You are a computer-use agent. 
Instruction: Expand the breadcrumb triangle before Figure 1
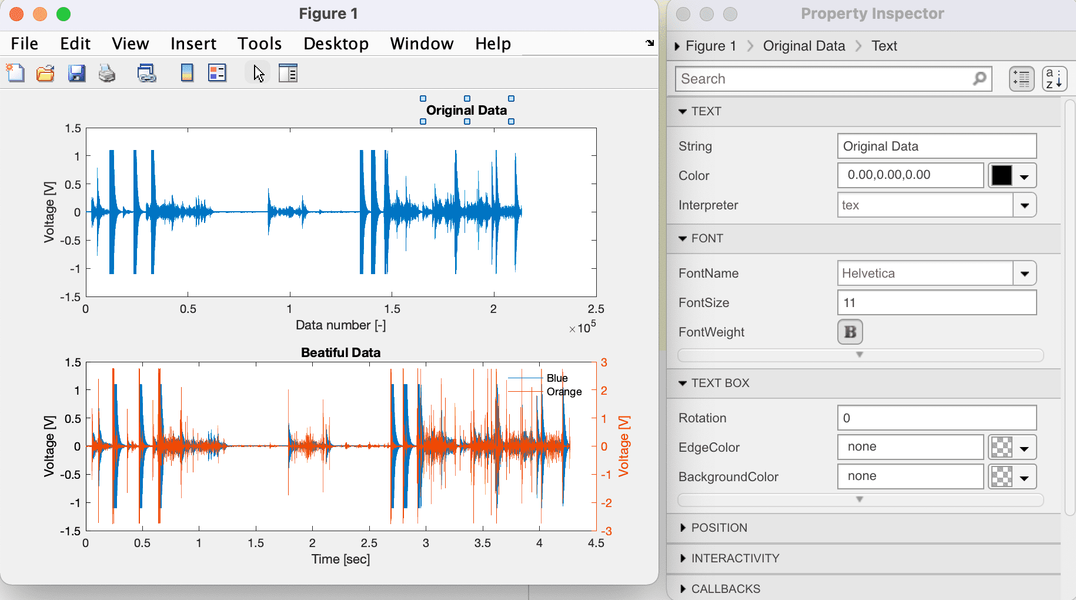[677, 46]
